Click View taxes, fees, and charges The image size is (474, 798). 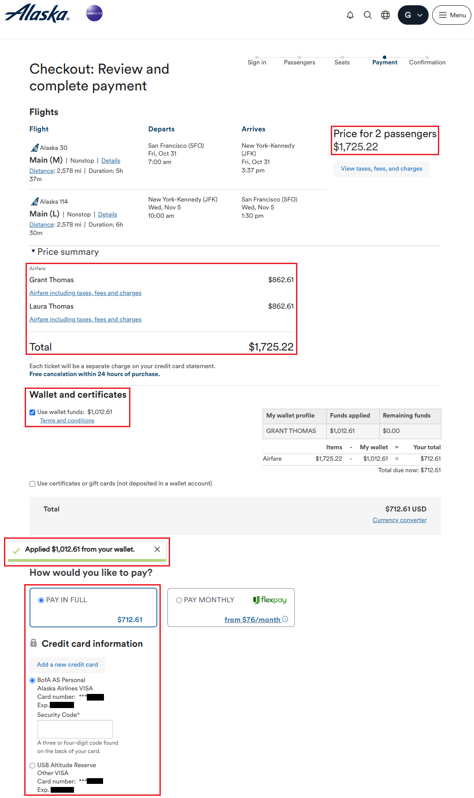381,169
